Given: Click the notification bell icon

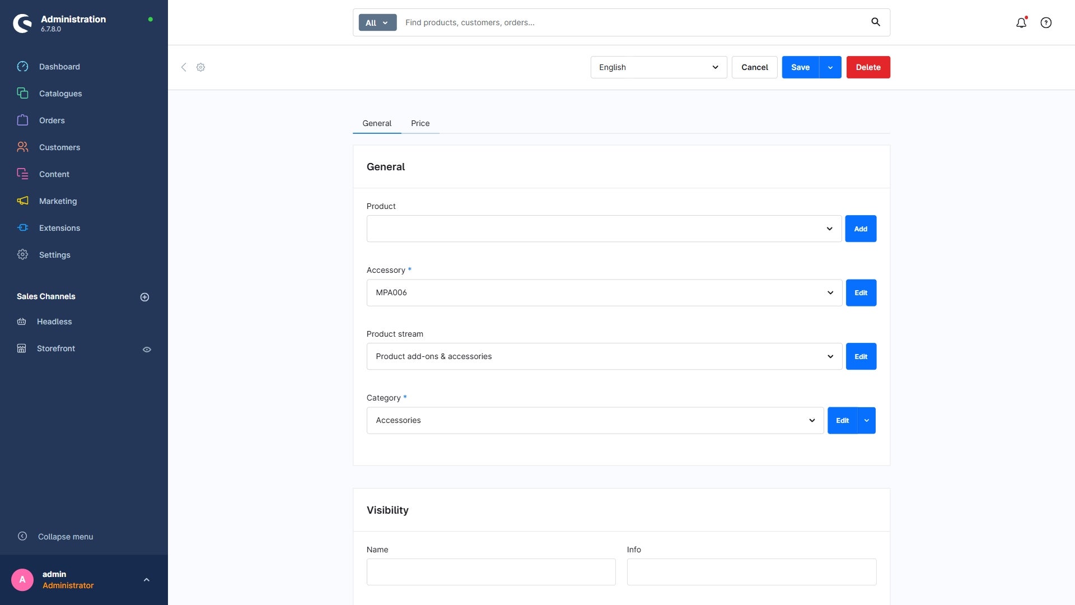Looking at the screenshot, I should [1021, 23].
